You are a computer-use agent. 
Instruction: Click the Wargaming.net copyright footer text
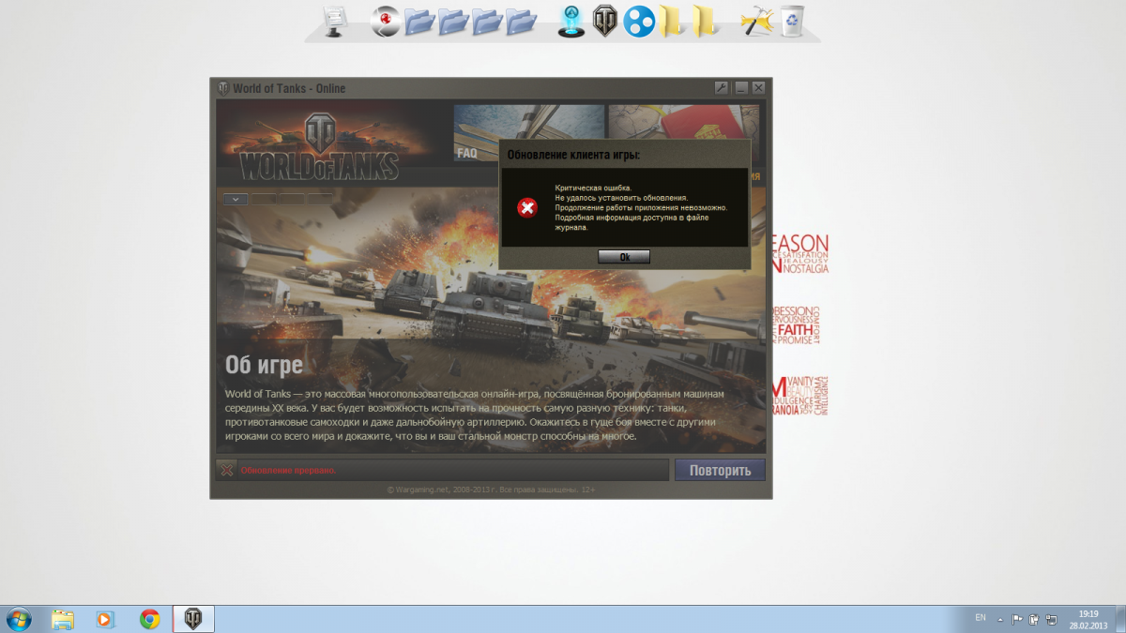[491, 490]
